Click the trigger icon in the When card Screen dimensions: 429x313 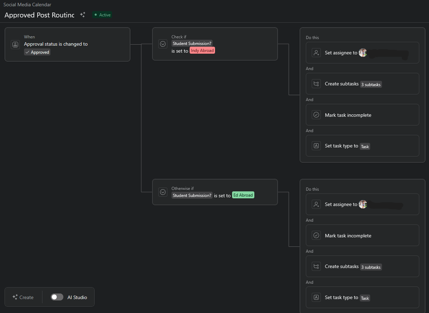point(15,44)
